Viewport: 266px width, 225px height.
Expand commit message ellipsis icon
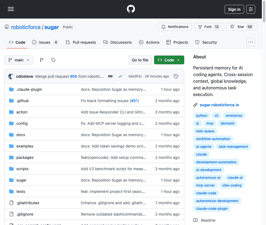[x=110, y=76]
